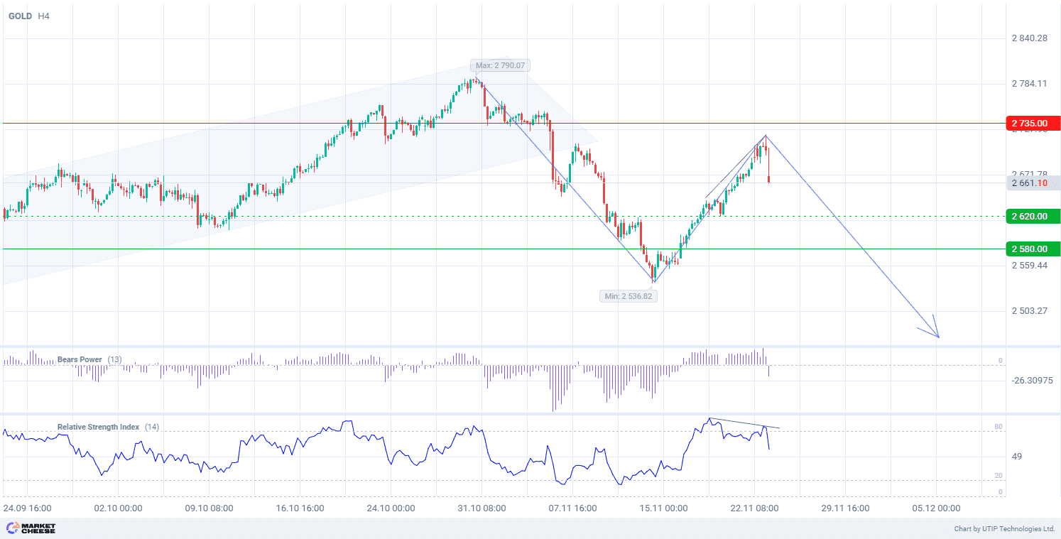Screen dimensions: 1061x539
Task: Click the red 2 735.00 price tag
Action: [1033, 124]
